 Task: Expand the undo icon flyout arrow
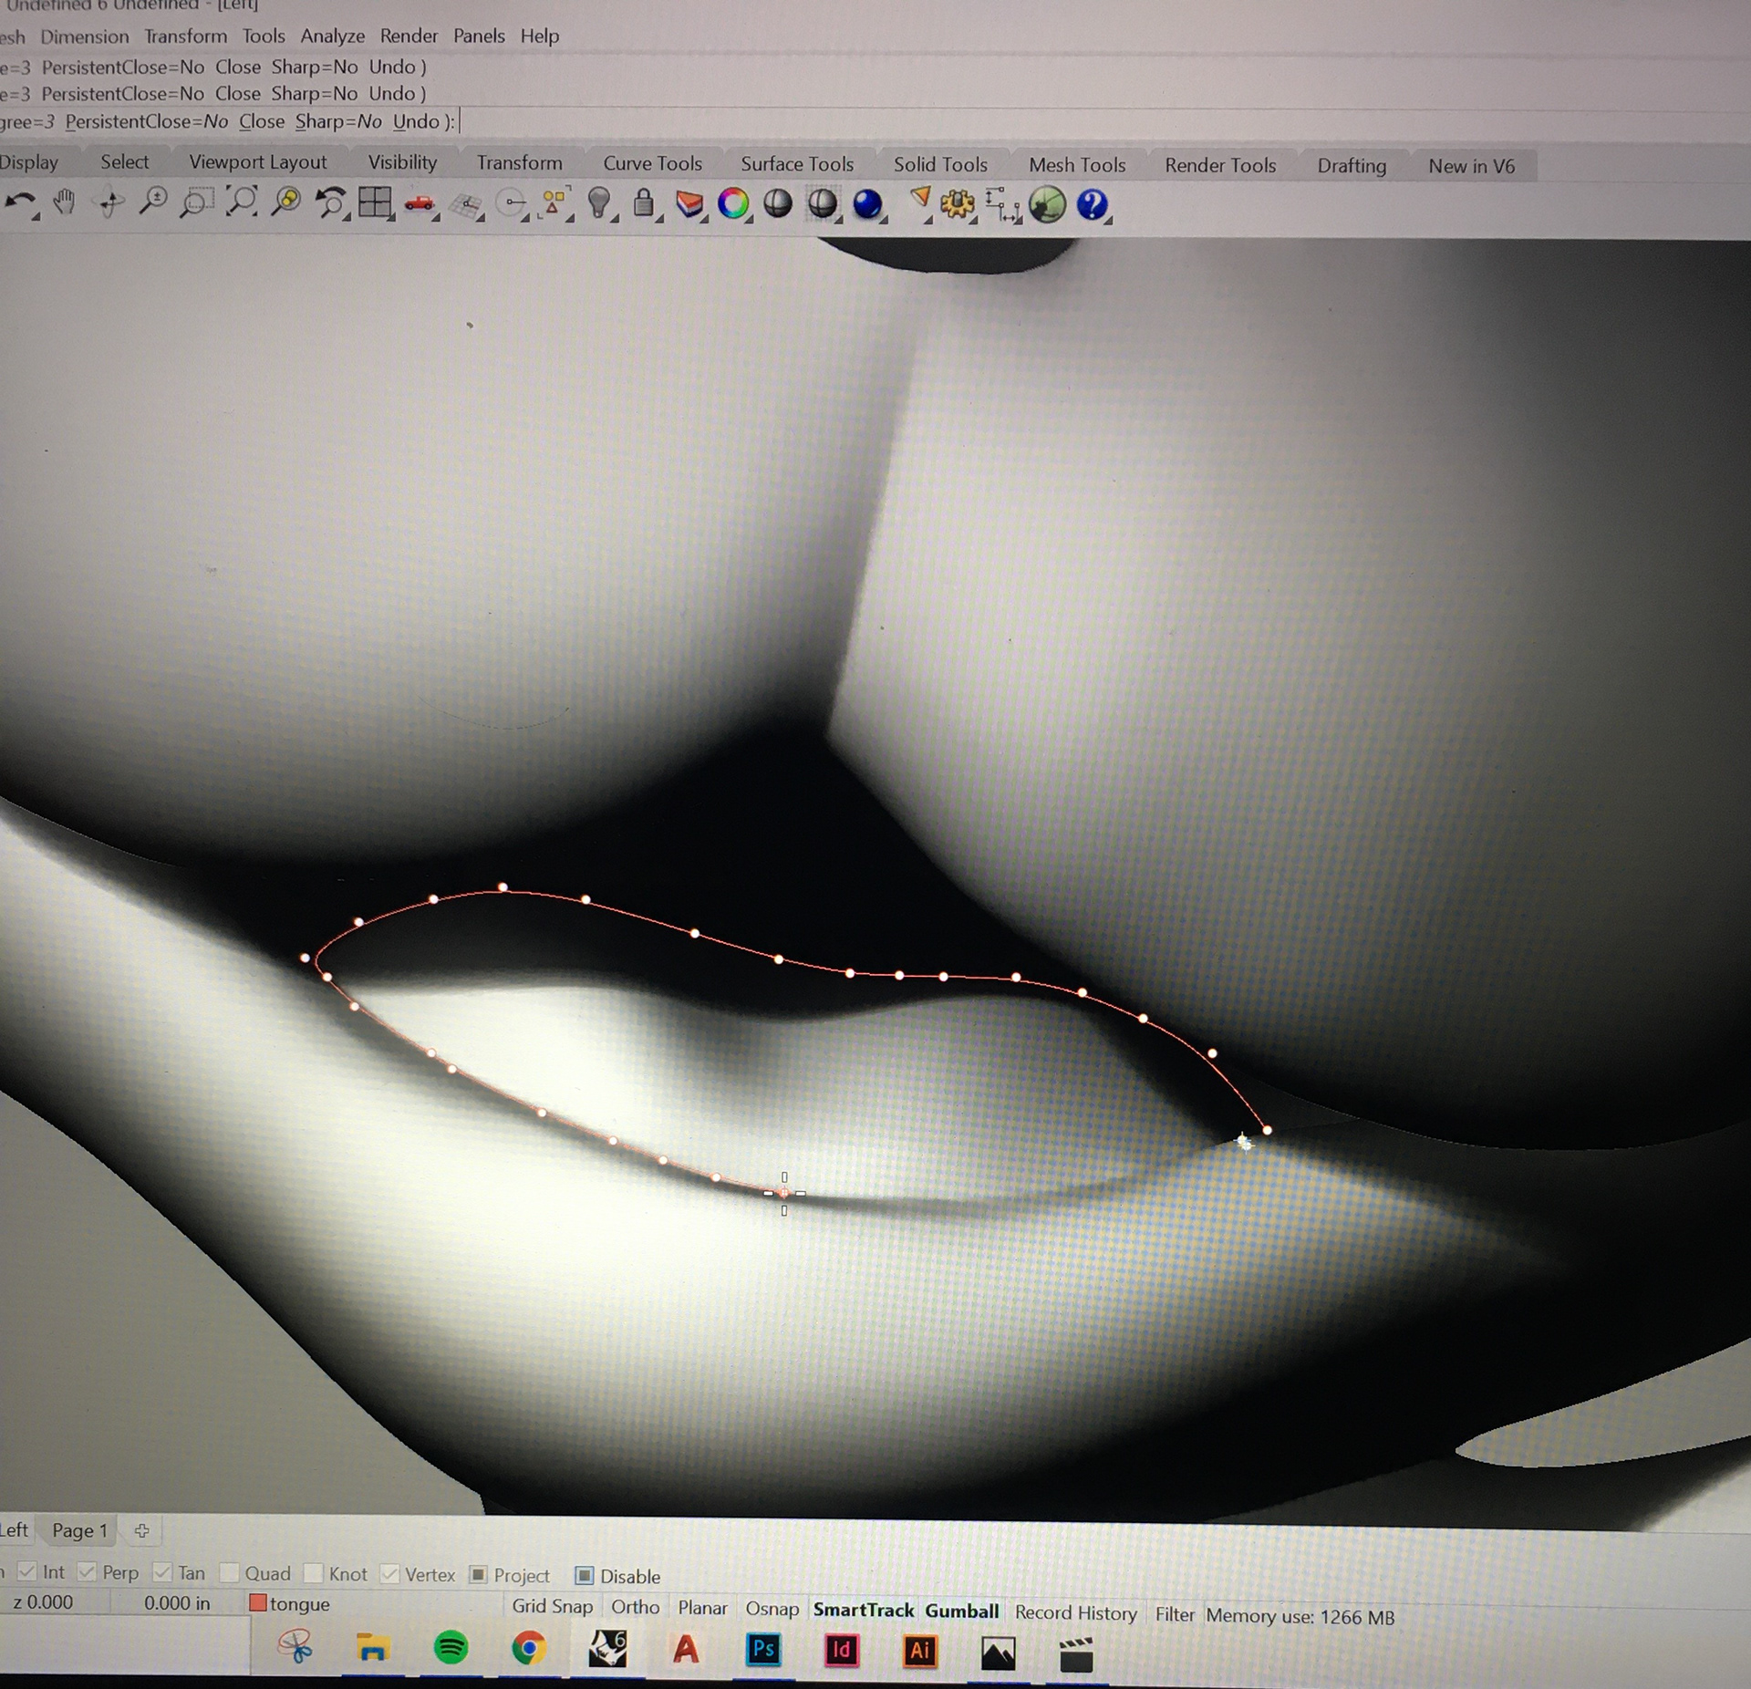[36, 217]
